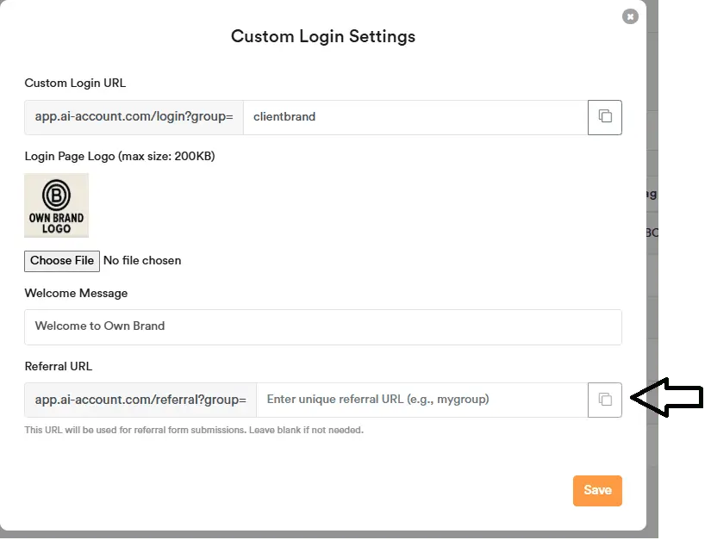Save the custom login settings
The width and height of the screenshot is (711, 540).
tap(597, 490)
